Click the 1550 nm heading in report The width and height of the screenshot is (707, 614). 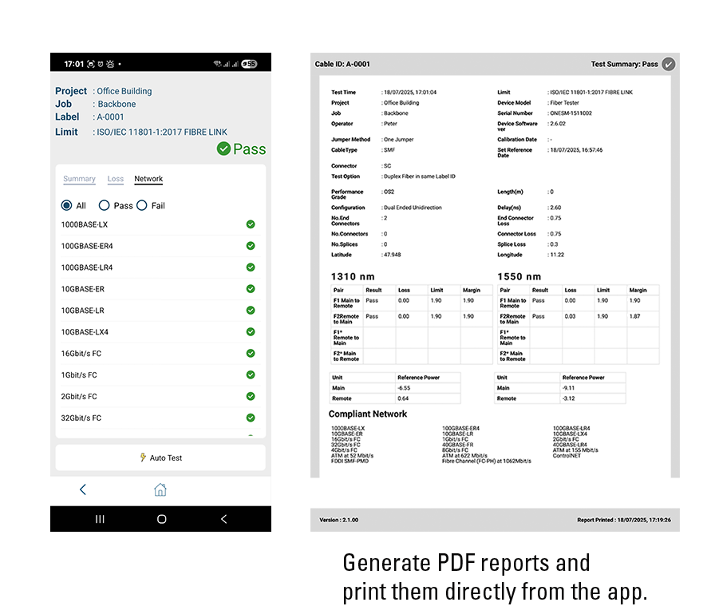519,276
